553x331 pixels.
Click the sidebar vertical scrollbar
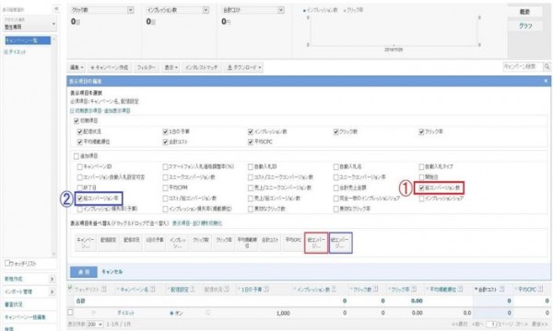tap(54, 146)
